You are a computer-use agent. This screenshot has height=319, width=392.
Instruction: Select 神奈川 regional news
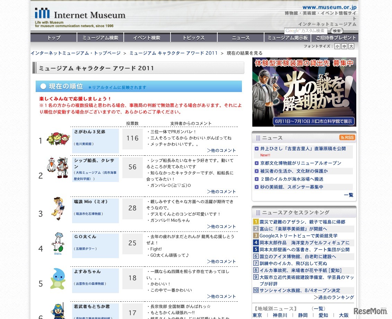280,315
